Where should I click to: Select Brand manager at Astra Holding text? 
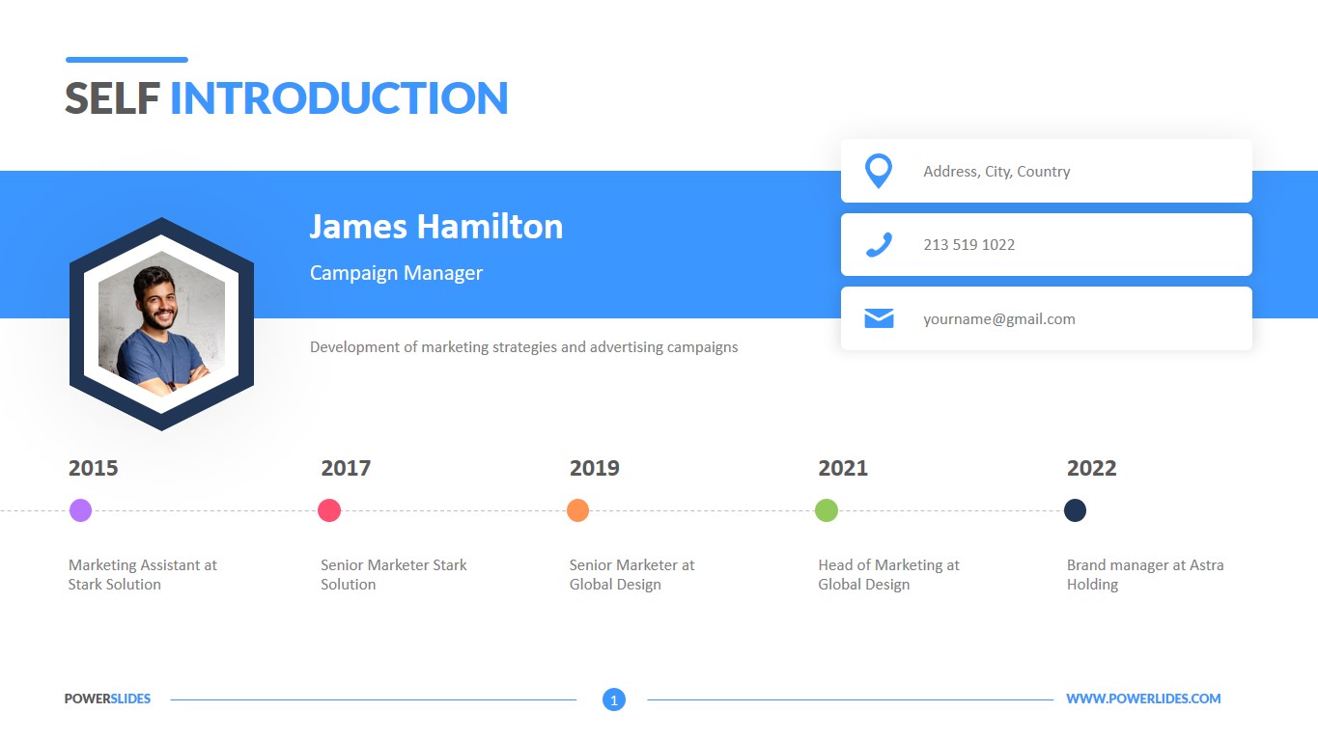[1145, 575]
